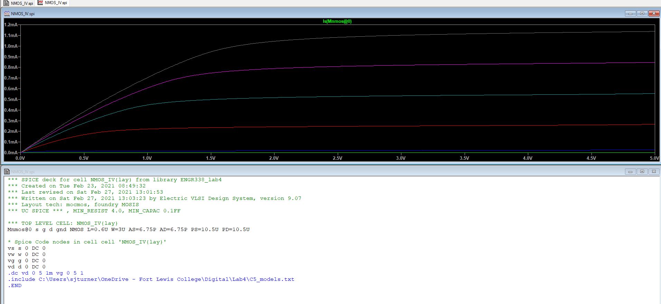This screenshot has height=304, width=661.
Task: Click the 'Written on Sat Feb 27' line
Action: click(154, 199)
